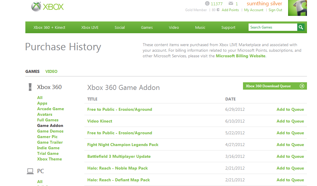Click in the Search Games field

(x=272, y=27)
